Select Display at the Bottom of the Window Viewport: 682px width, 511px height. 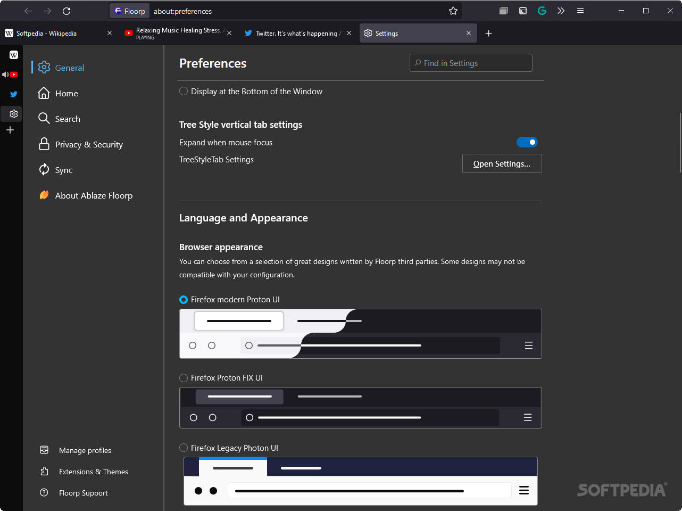184,91
